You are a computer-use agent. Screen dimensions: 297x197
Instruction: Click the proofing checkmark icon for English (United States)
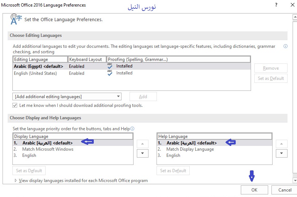tap(110, 73)
